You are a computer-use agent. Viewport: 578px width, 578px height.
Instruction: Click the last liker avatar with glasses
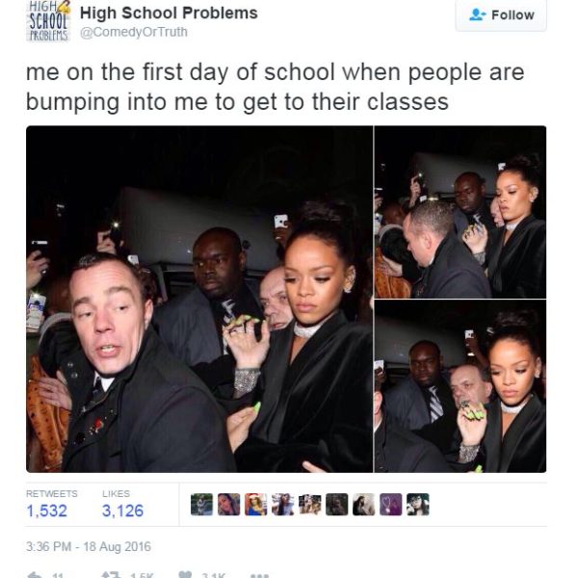[418, 504]
